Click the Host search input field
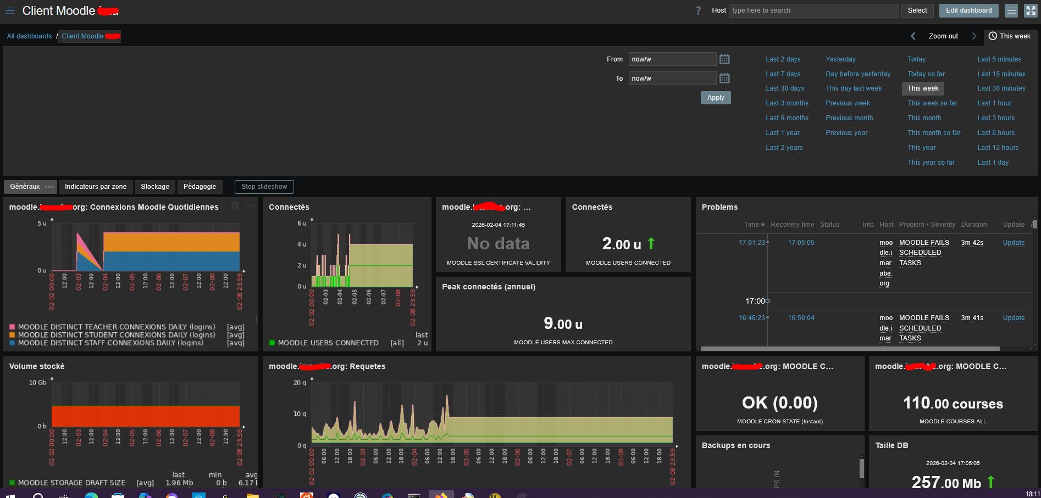This screenshot has width=1041, height=498. coord(813,10)
